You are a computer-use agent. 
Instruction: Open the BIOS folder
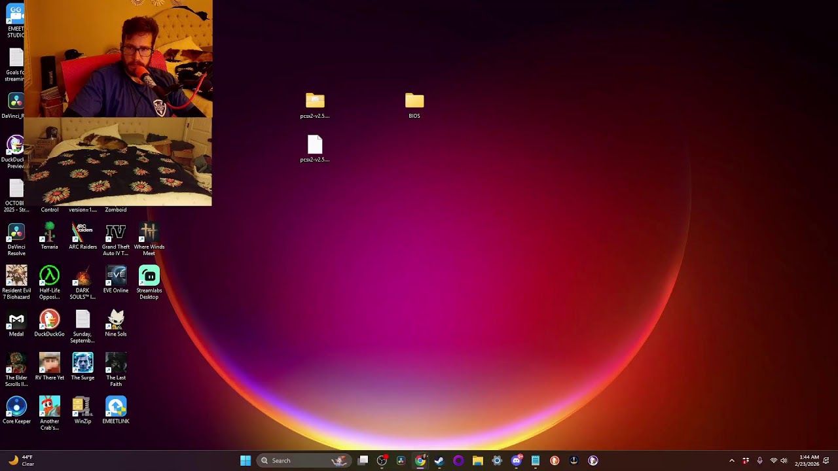(414, 105)
